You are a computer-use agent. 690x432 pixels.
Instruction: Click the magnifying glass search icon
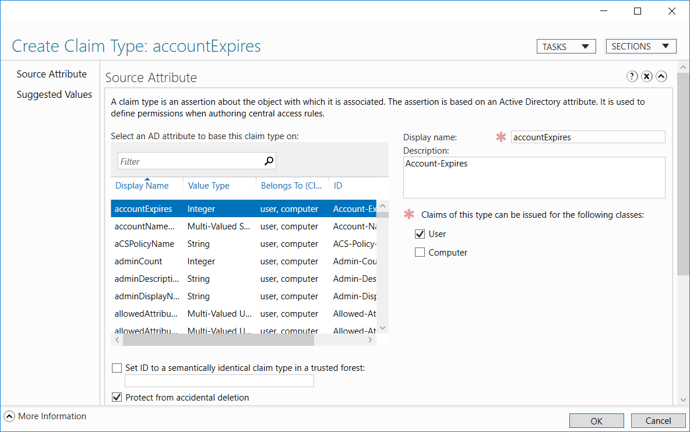pos(269,160)
